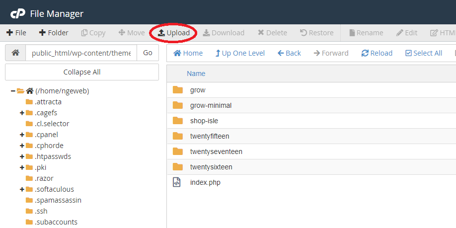
Task: Select the shop-isle folder row
Action: 311,121
